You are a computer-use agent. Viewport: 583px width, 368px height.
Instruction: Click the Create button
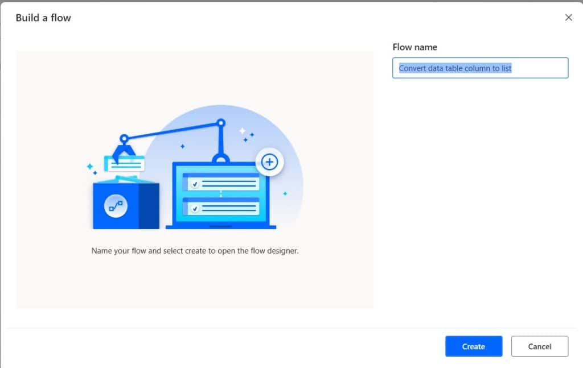coord(474,346)
